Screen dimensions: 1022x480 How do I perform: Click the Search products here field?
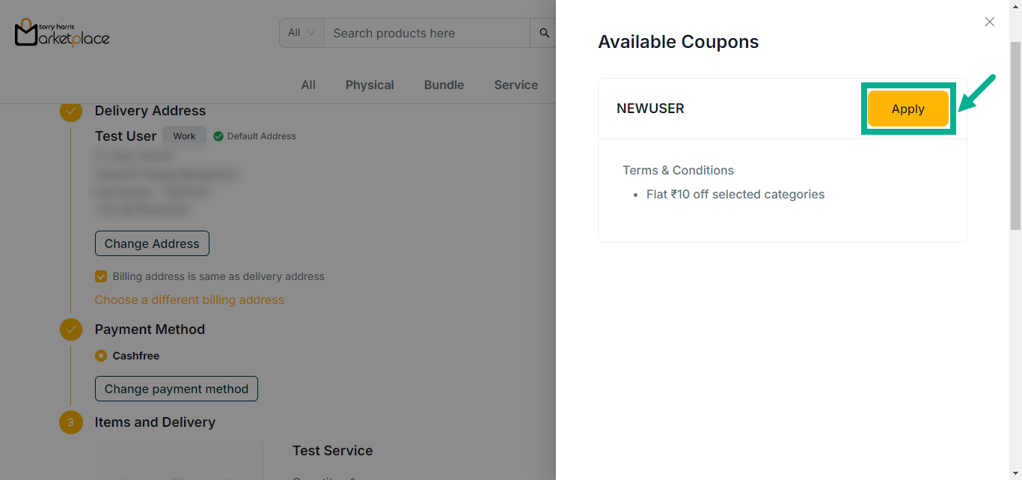[426, 33]
